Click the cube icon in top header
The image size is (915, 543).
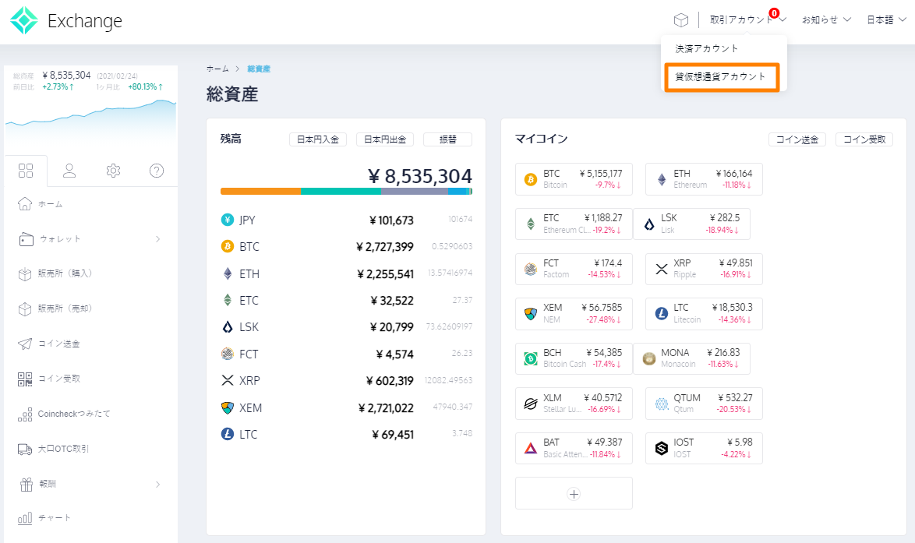[680, 19]
